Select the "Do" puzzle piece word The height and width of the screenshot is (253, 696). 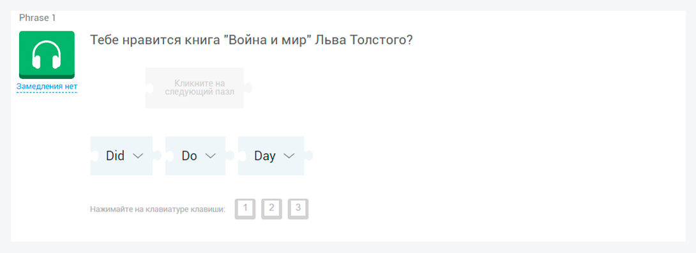pyautogui.click(x=189, y=156)
